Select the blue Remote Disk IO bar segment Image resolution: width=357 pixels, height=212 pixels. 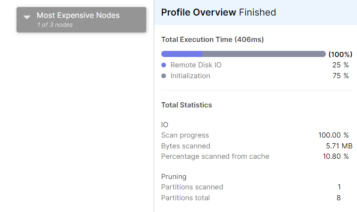pos(182,54)
